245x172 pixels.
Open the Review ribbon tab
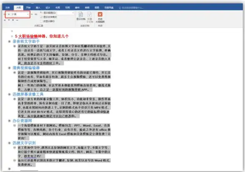[x=87, y=7]
